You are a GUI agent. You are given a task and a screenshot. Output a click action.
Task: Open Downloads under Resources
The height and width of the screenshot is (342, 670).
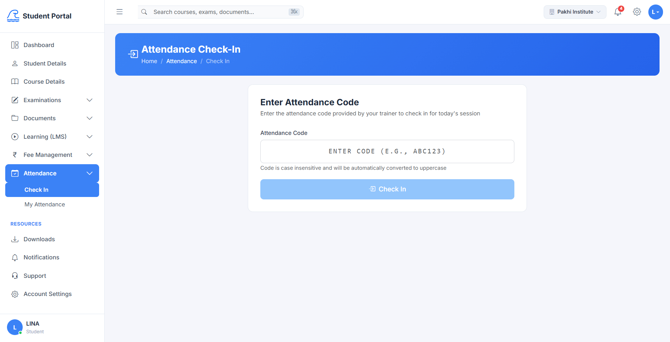[52, 239]
